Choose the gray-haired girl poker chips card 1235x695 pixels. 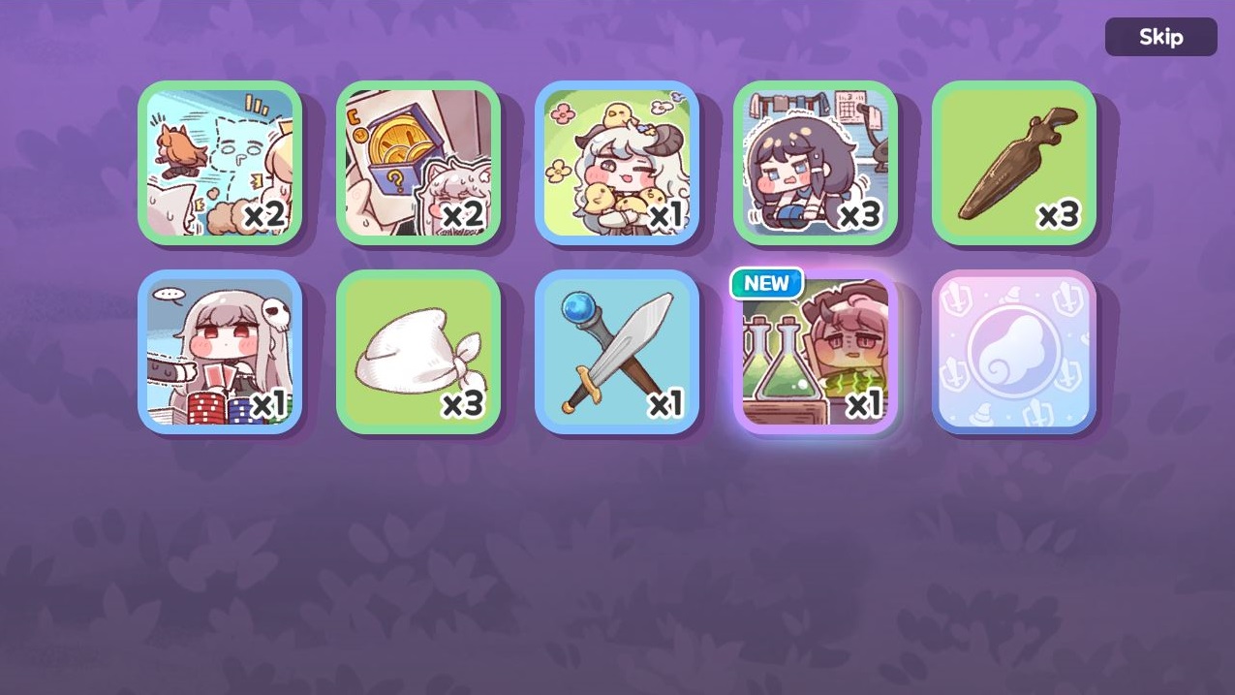click(x=220, y=352)
